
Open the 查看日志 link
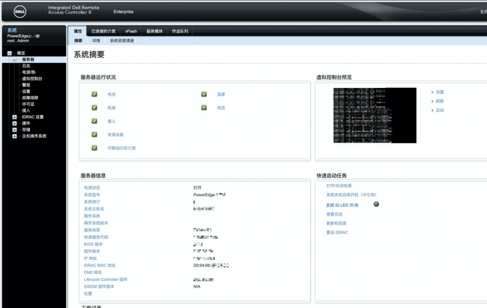334,214
